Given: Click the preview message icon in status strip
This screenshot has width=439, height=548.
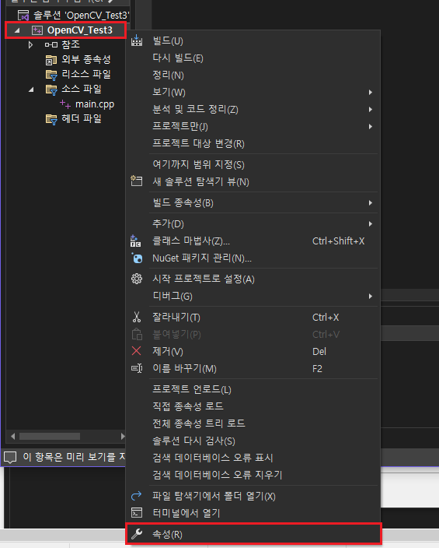Looking at the screenshot, I should [x=10, y=457].
